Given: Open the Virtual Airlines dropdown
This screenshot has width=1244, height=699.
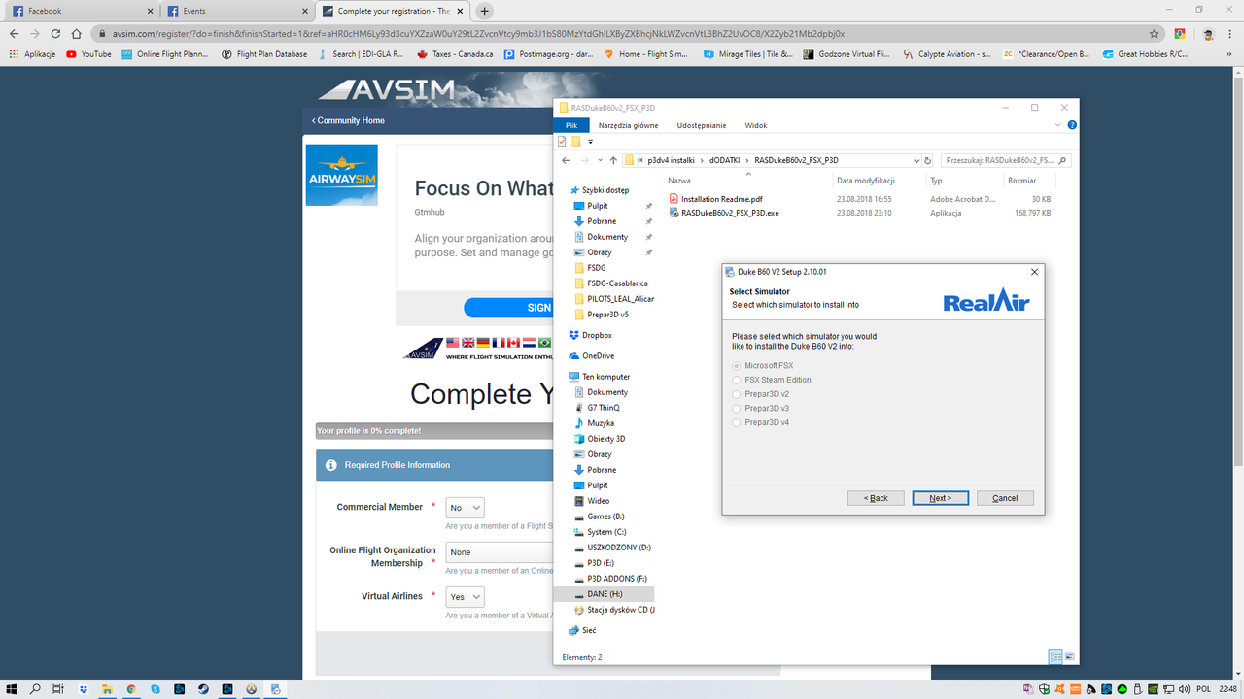Looking at the screenshot, I should (x=465, y=597).
